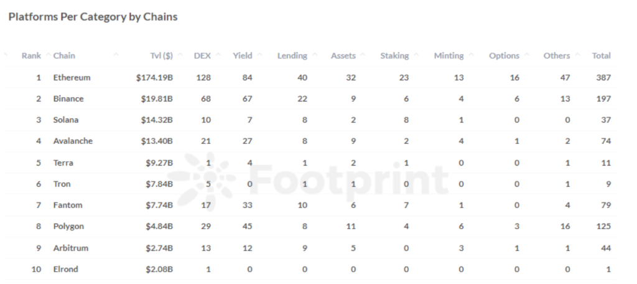Image resolution: width=637 pixels, height=284 pixels.
Task: Click the sort arrow next to Minting
Action: (x=470, y=55)
